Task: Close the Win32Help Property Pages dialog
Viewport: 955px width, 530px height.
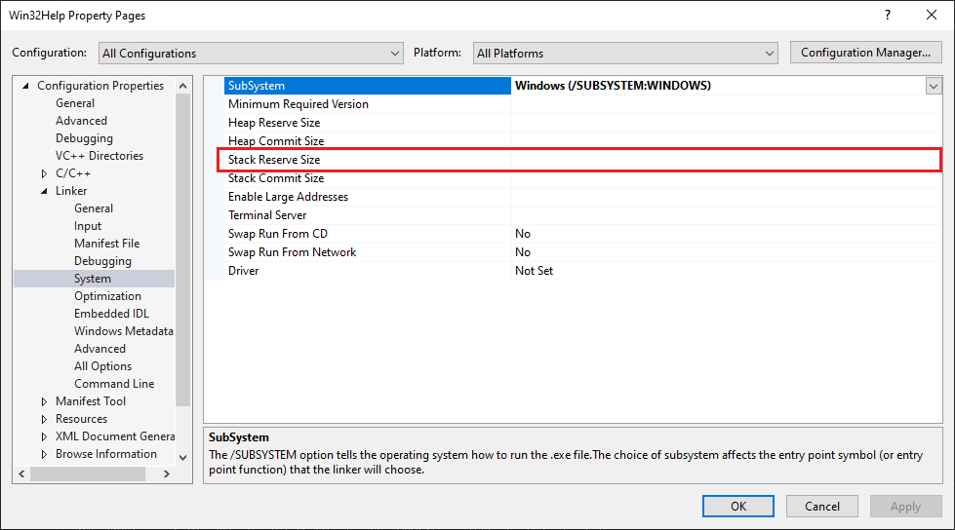Action: tap(932, 16)
